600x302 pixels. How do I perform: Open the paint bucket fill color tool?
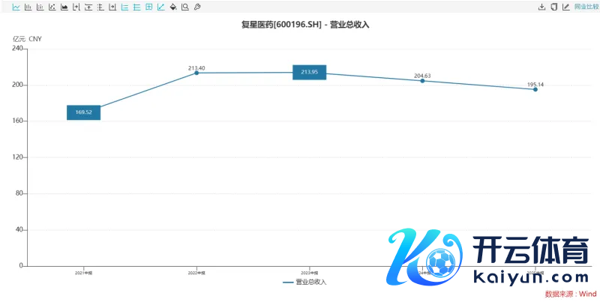[173, 7]
